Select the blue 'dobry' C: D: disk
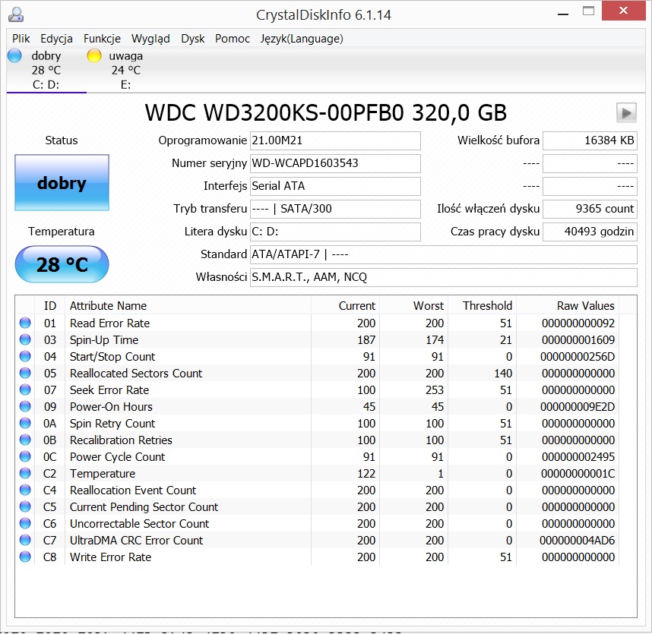 coord(46,70)
